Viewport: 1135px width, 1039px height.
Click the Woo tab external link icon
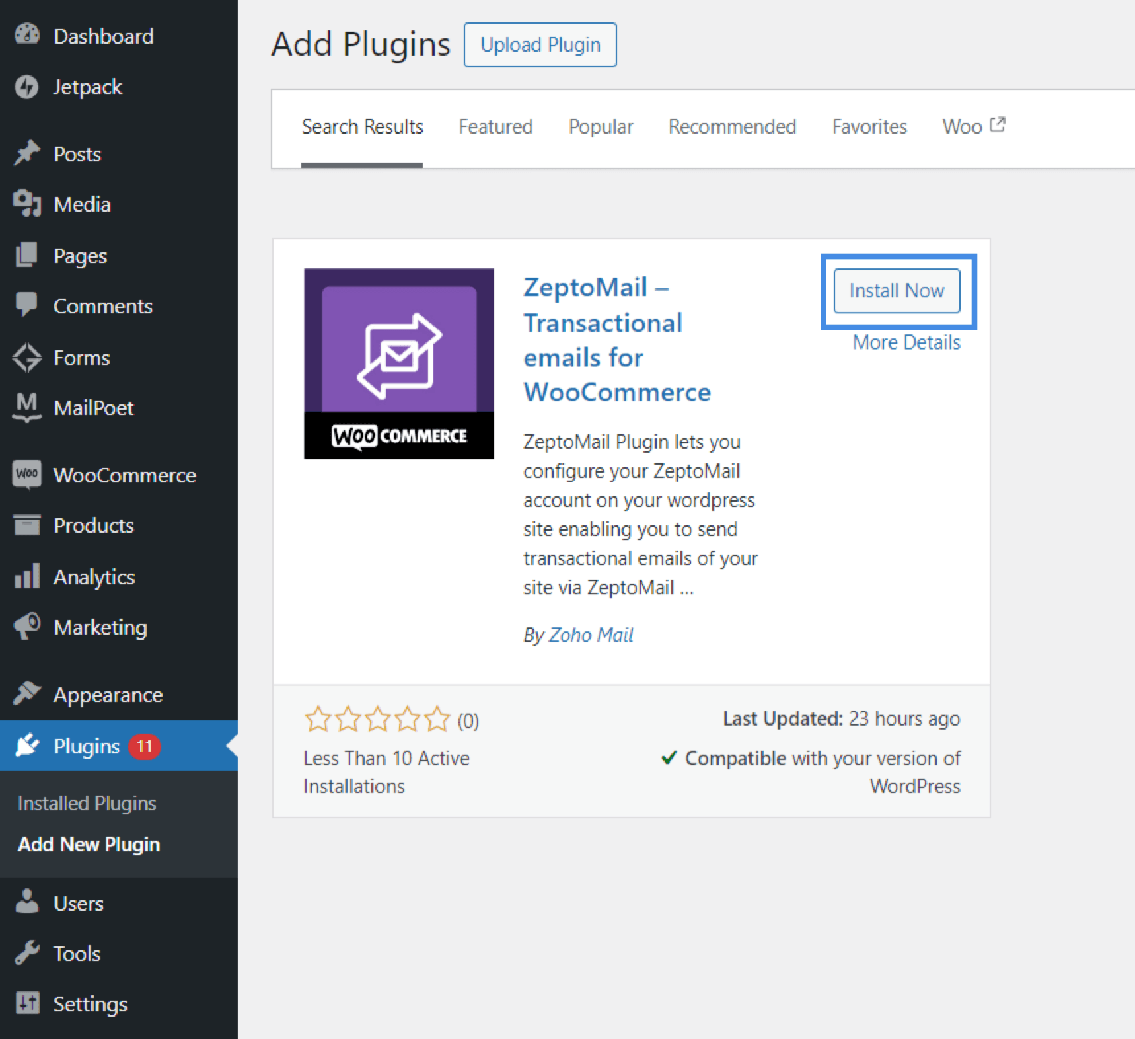tap(997, 124)
